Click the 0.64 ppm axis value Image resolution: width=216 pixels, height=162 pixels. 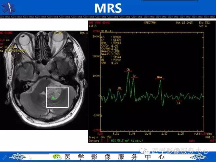[x=197, y=134]
